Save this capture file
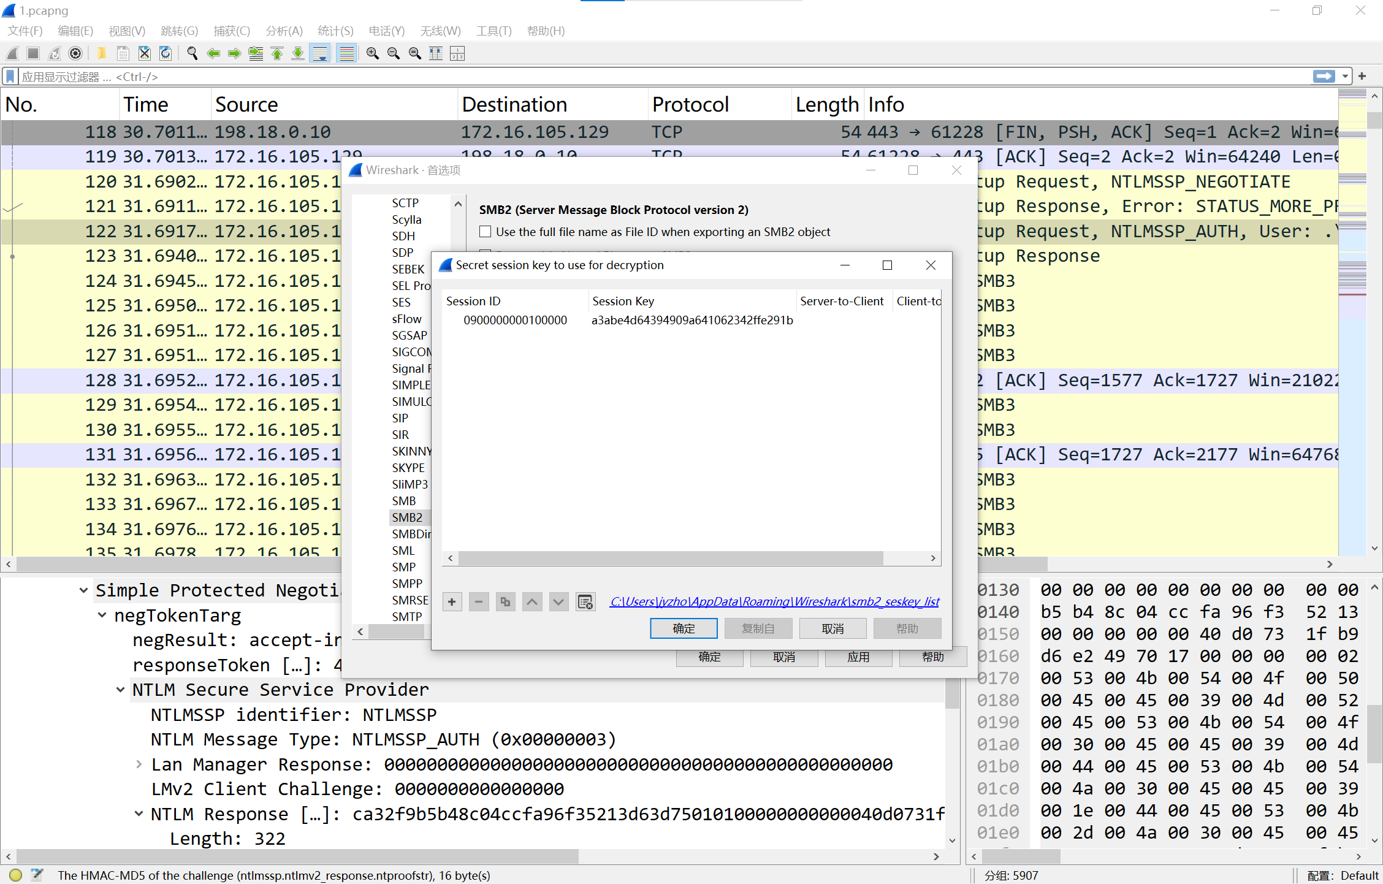Screen dimensions: 1383x884 click(x=123, y=54)
